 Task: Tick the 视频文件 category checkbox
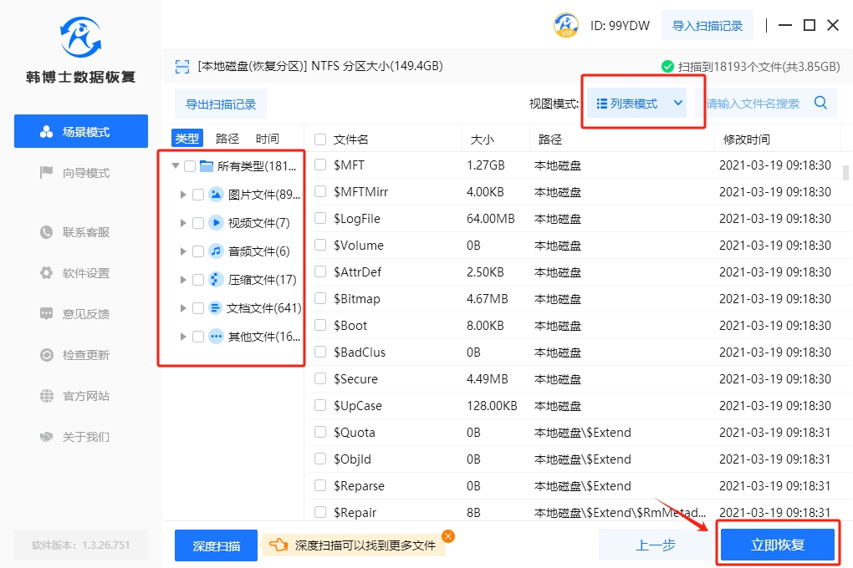[198, 223]
